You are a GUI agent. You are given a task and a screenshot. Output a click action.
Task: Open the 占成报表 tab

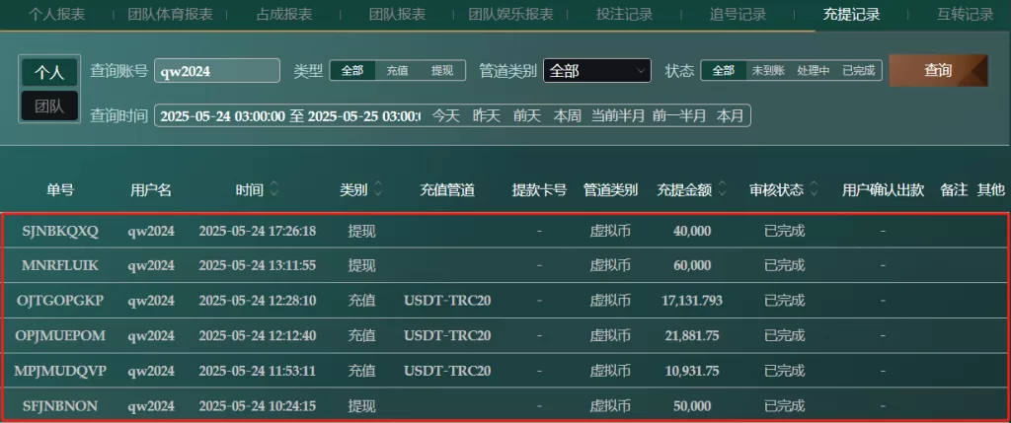click(x=284, y=14)
